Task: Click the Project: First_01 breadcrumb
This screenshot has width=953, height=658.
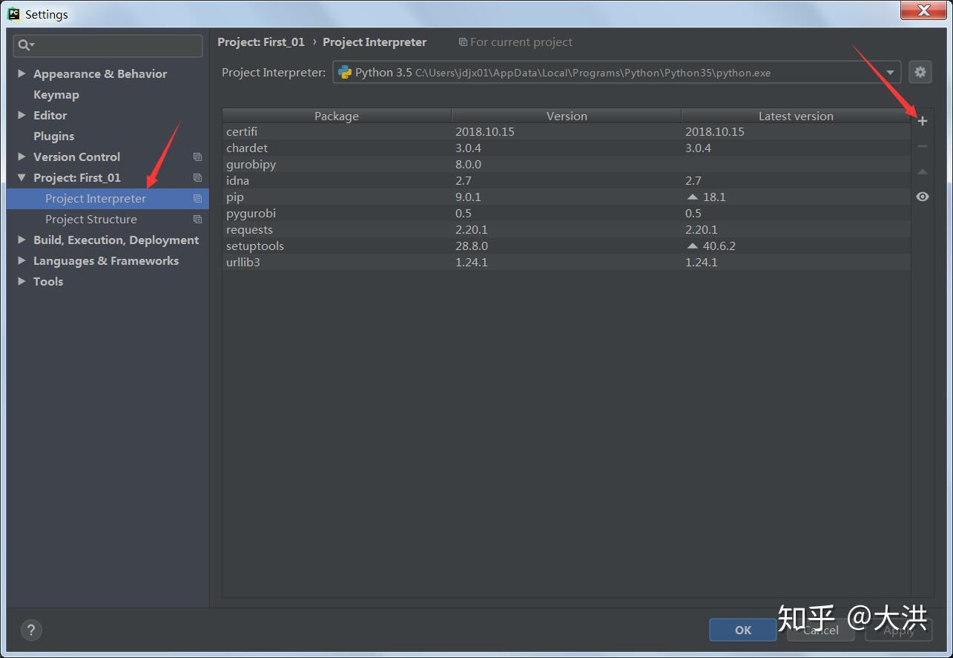Action: 261,42
